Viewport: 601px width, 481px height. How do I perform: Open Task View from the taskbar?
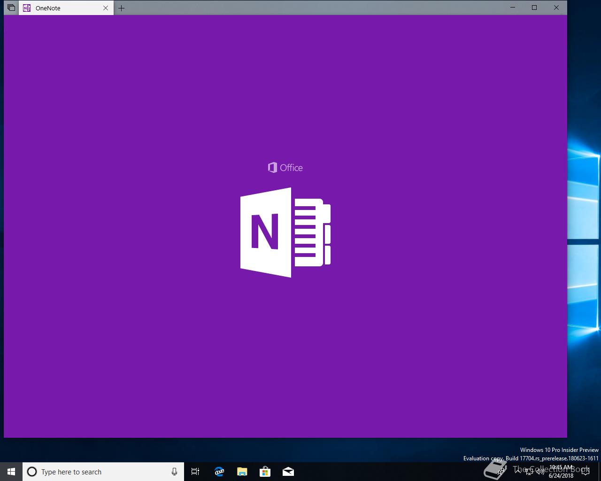pyautogui.click(x=195, y=472)
